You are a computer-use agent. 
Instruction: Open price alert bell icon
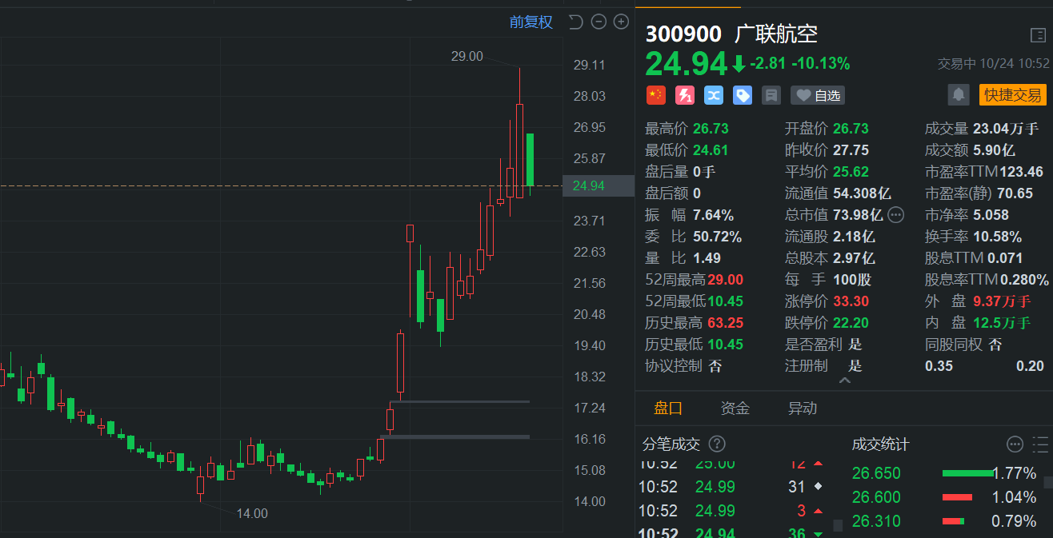959,95
